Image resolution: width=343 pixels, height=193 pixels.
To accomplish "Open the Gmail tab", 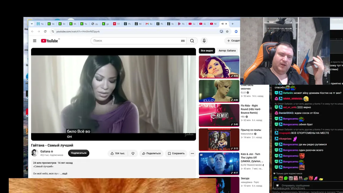I will 149,24.
